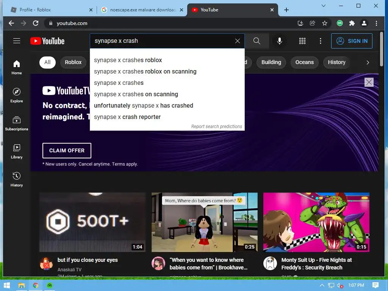Open the Brookhaven video channel avatar
Screen dimensions: 388x291
158,263
